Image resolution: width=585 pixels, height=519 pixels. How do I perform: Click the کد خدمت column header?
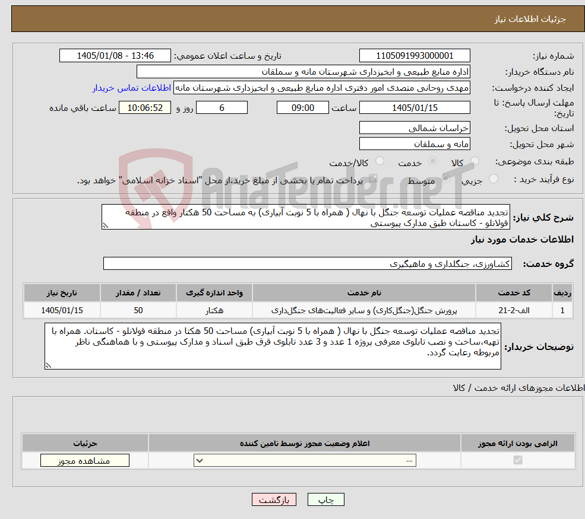coord(514,292)
